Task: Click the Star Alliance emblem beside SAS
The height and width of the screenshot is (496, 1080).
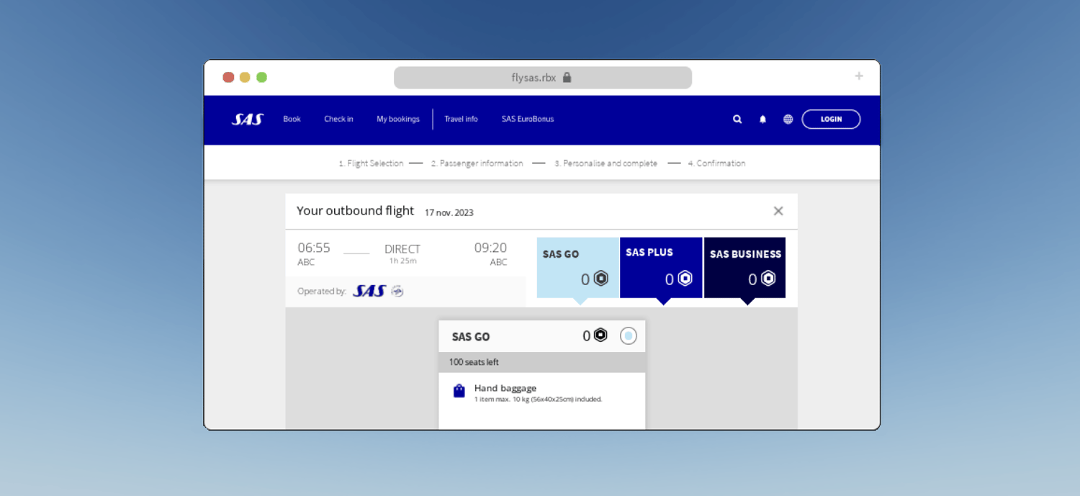Action: [x=397, y=291]
